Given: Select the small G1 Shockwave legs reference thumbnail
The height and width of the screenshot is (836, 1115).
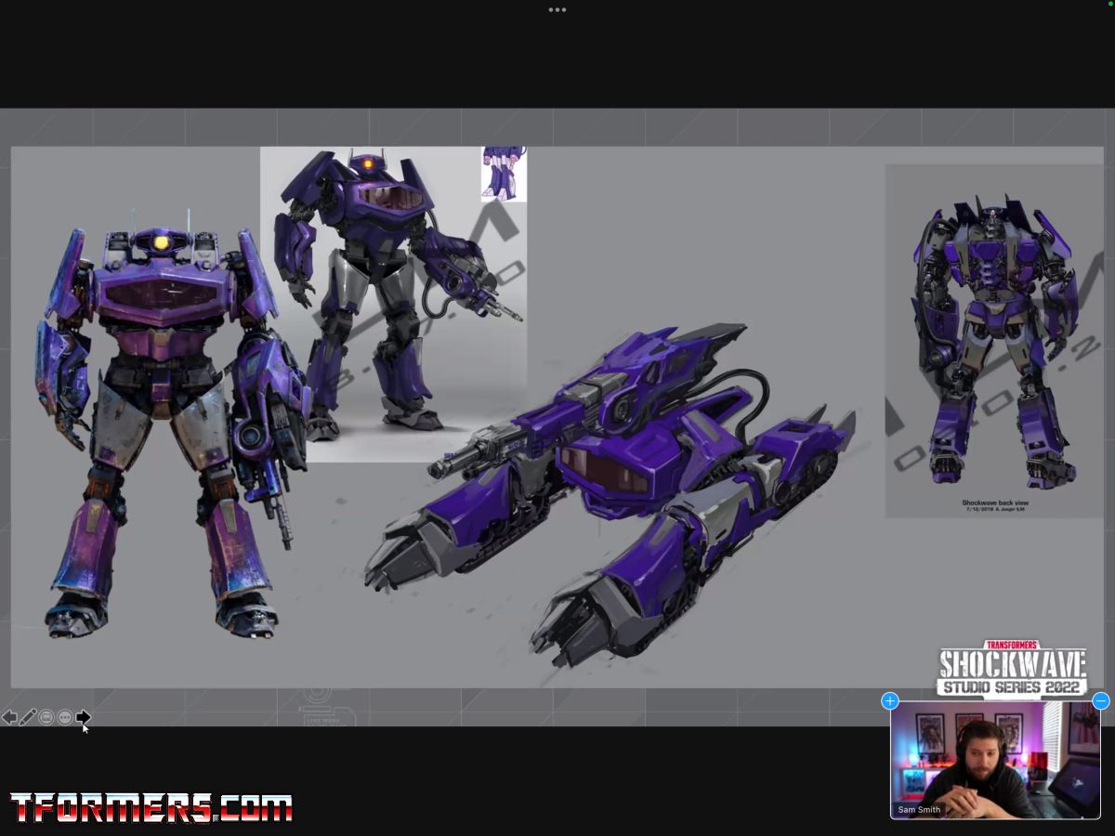Looking at the screenshot, I should (x=504, y=174).
